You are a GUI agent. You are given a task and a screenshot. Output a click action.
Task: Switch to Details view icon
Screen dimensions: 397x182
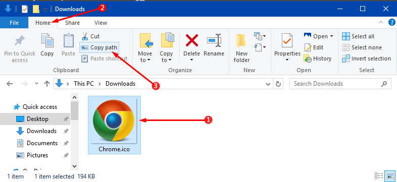(x=378, y=176)
